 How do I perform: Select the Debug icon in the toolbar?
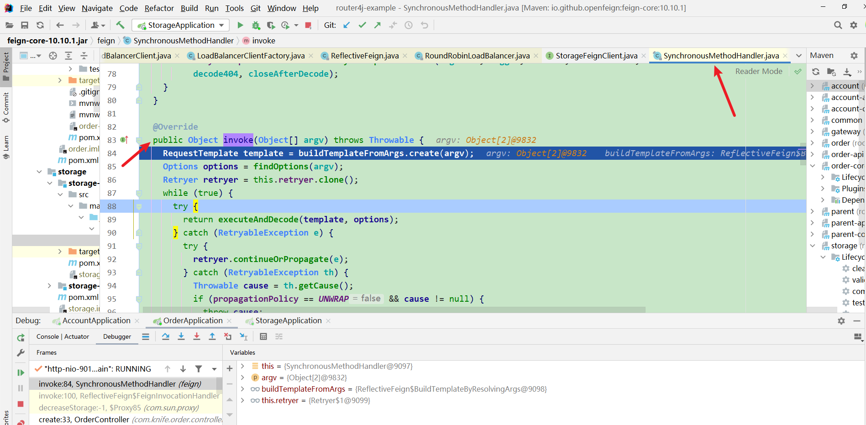256,25
